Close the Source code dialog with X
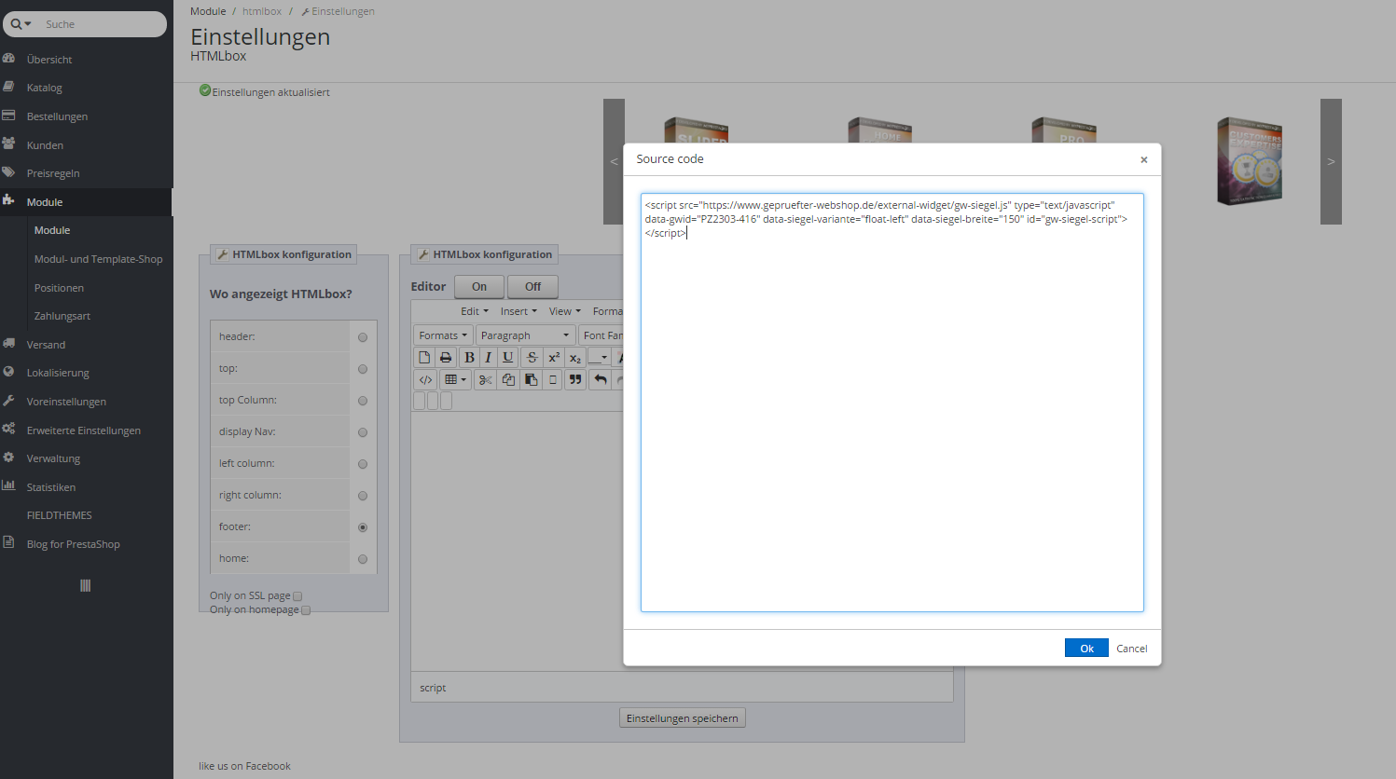The image size is (1396, 779). (x=1144, y=159)
